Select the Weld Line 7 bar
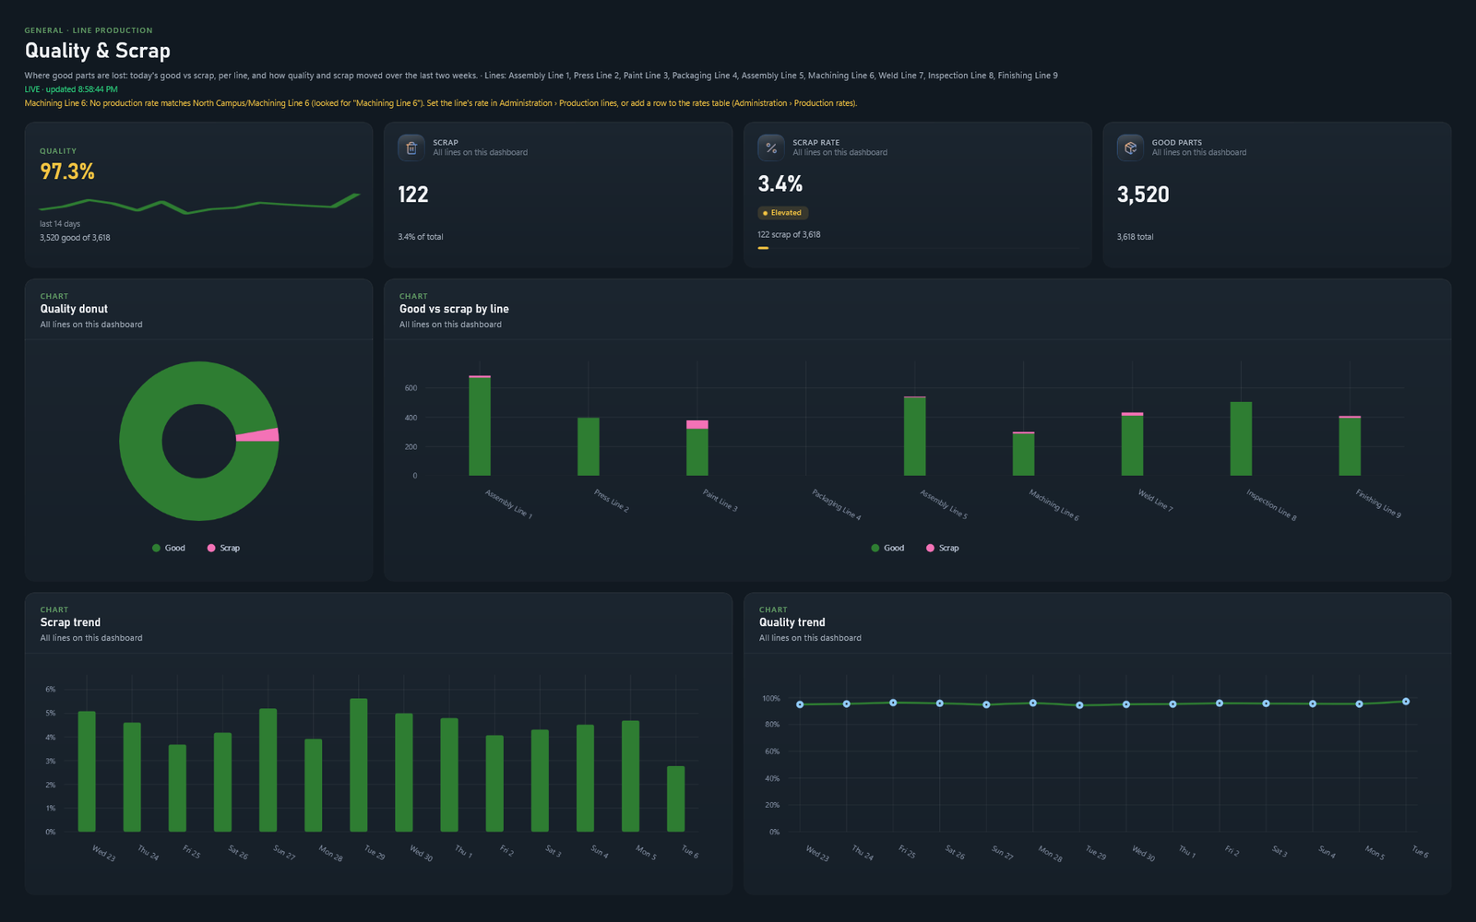The height and width of the screenshot is (922, 1476). [x=1132, y=444]
